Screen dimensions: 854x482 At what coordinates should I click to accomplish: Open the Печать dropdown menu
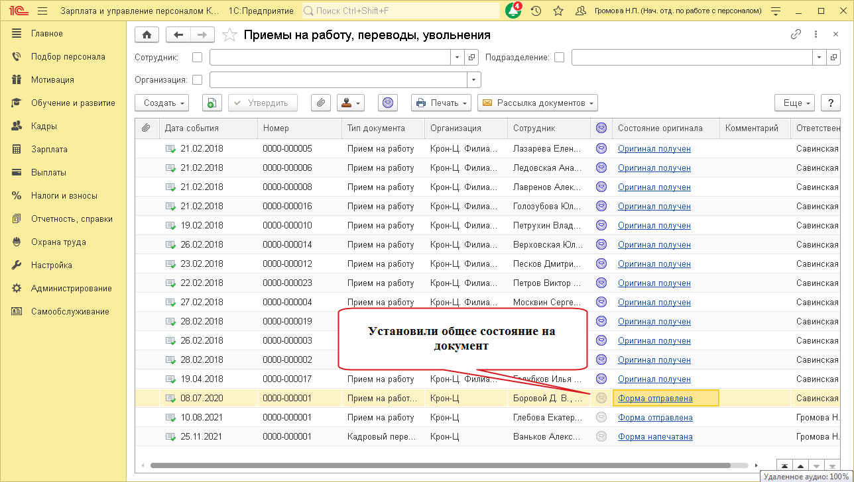(441, 103)
